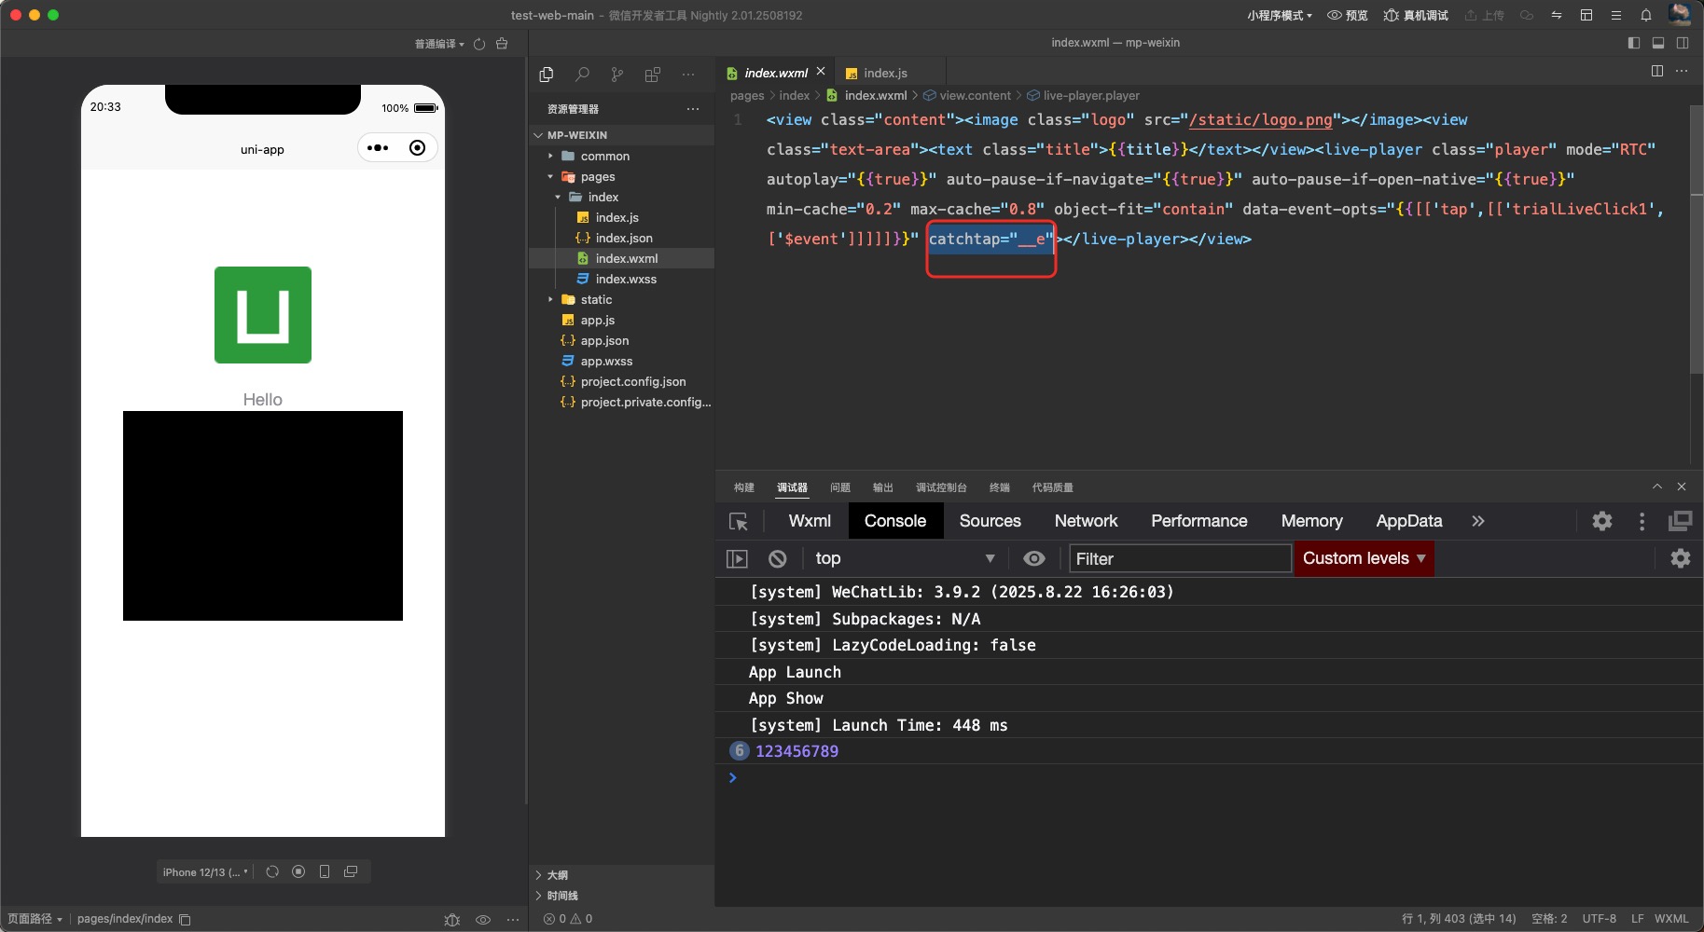Toggle the console sidebar panel button
Viewport: 1704px width, 932px height.
click(737, 558)
